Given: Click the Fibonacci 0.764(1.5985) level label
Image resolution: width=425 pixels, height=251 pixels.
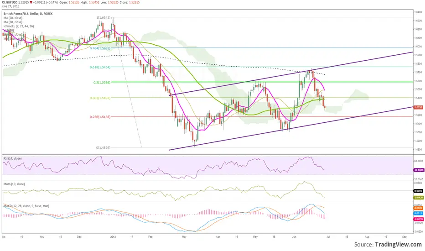Looking at the screenshot, I should coord(100,48).
